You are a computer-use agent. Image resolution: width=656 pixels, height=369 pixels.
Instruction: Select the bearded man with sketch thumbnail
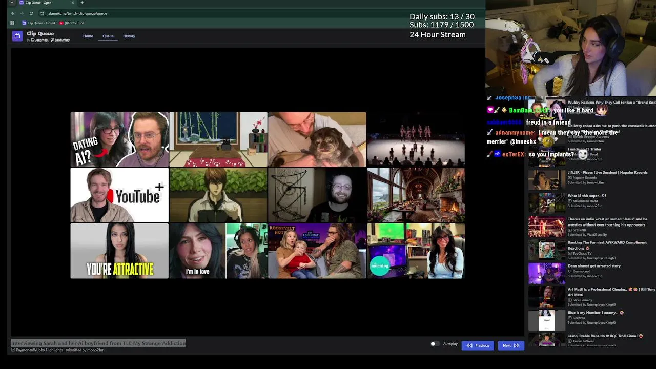point(317,195)
